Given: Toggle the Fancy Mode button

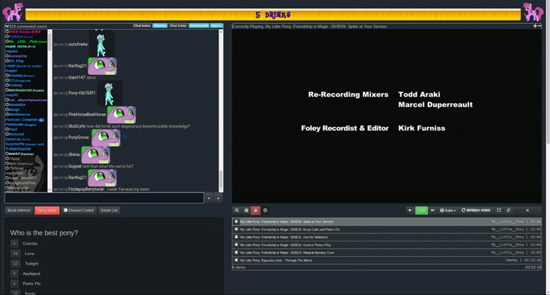Looking at the screenshot, I should pos(47,210).
